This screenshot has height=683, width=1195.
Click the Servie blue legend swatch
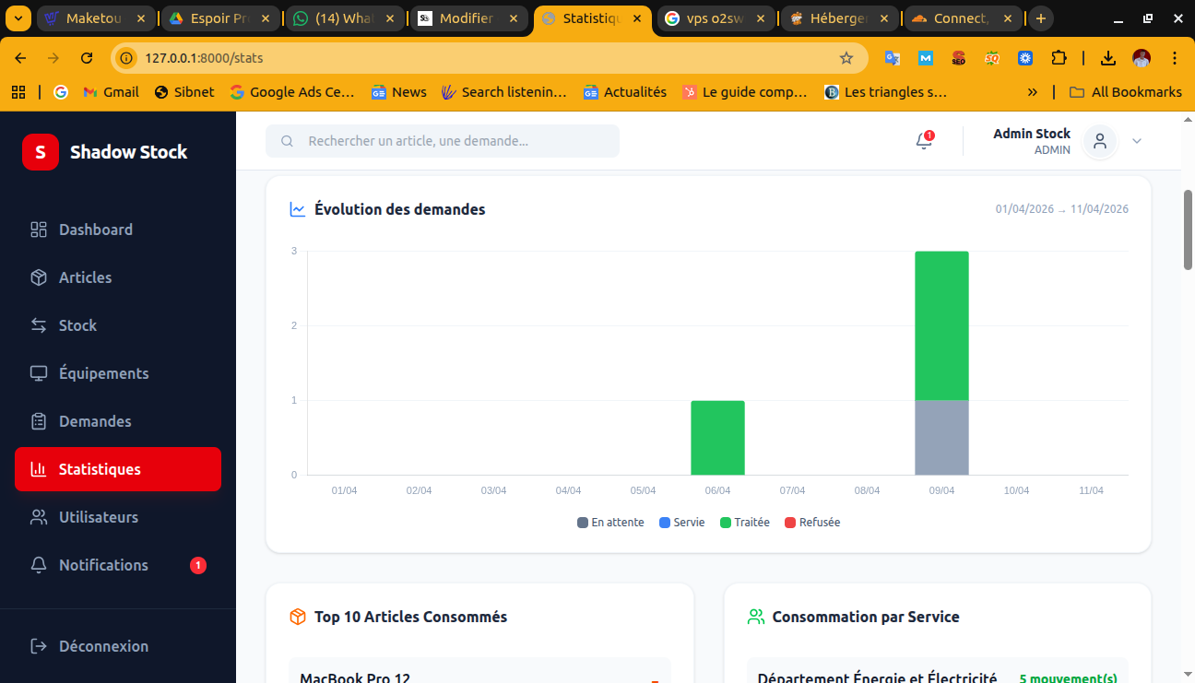pyautogui.click(x=665, y=523)
